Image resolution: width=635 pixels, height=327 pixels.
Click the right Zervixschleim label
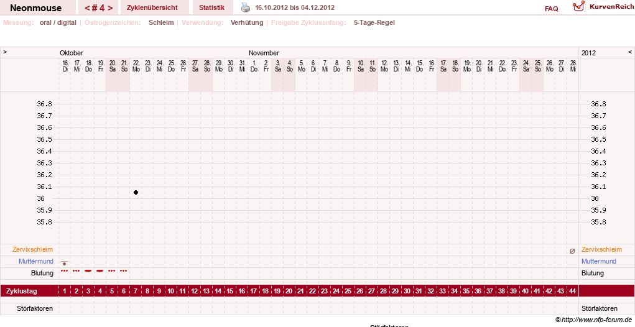tap(602, 249)
